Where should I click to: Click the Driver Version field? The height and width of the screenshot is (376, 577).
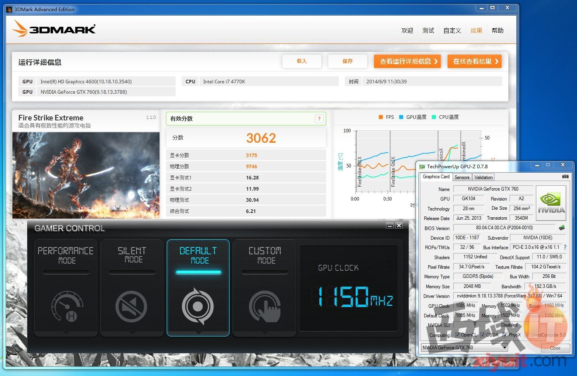pos(510,296)
